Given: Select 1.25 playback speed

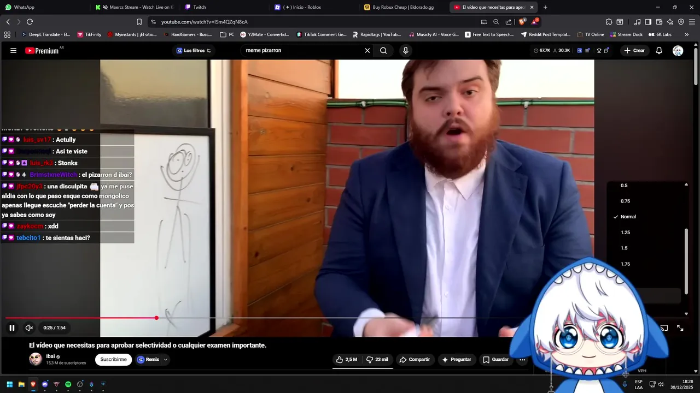Looking at the screenshot, I should pyautogui.click(x=625, y=233).
